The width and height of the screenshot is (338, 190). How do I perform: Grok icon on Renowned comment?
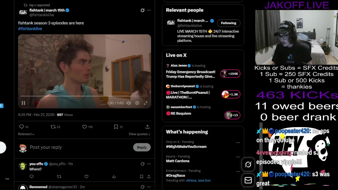click(x=143, y=187)
